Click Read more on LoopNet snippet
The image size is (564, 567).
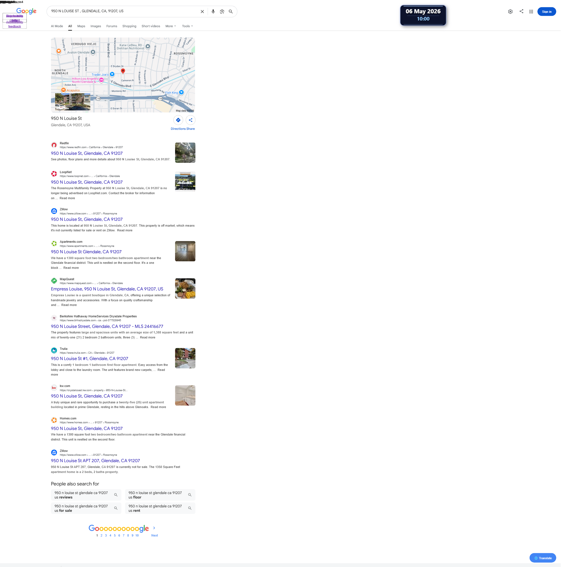[67, 198]
